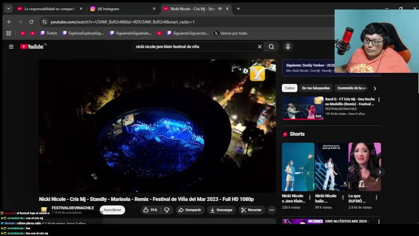Open Karol G Una Noche en Medellín title

click(x=350, y=102)
